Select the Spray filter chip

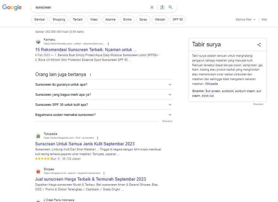pyautogui.click(x=143, y=20)
